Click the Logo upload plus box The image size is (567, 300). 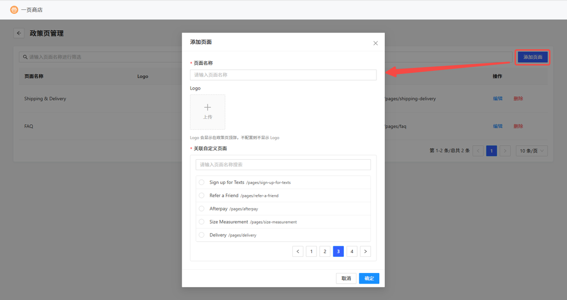point(208,112)
